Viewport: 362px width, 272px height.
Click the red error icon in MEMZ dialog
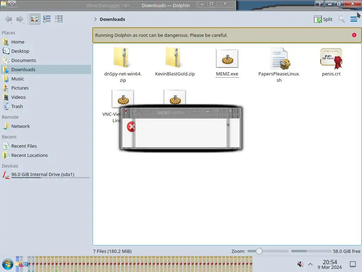pos(132,127)
